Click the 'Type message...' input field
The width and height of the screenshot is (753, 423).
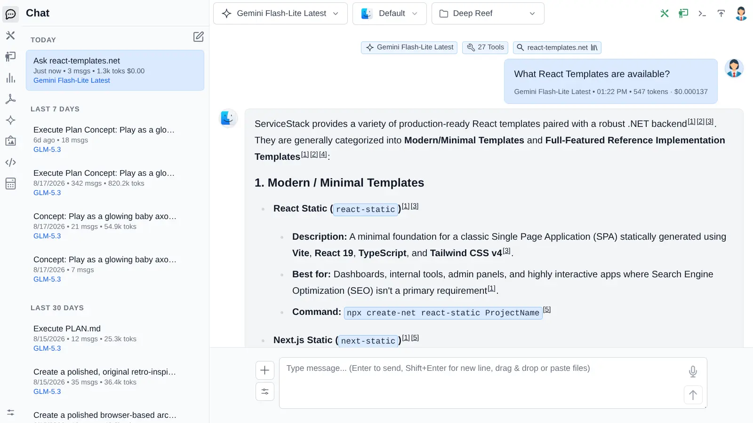493,383
